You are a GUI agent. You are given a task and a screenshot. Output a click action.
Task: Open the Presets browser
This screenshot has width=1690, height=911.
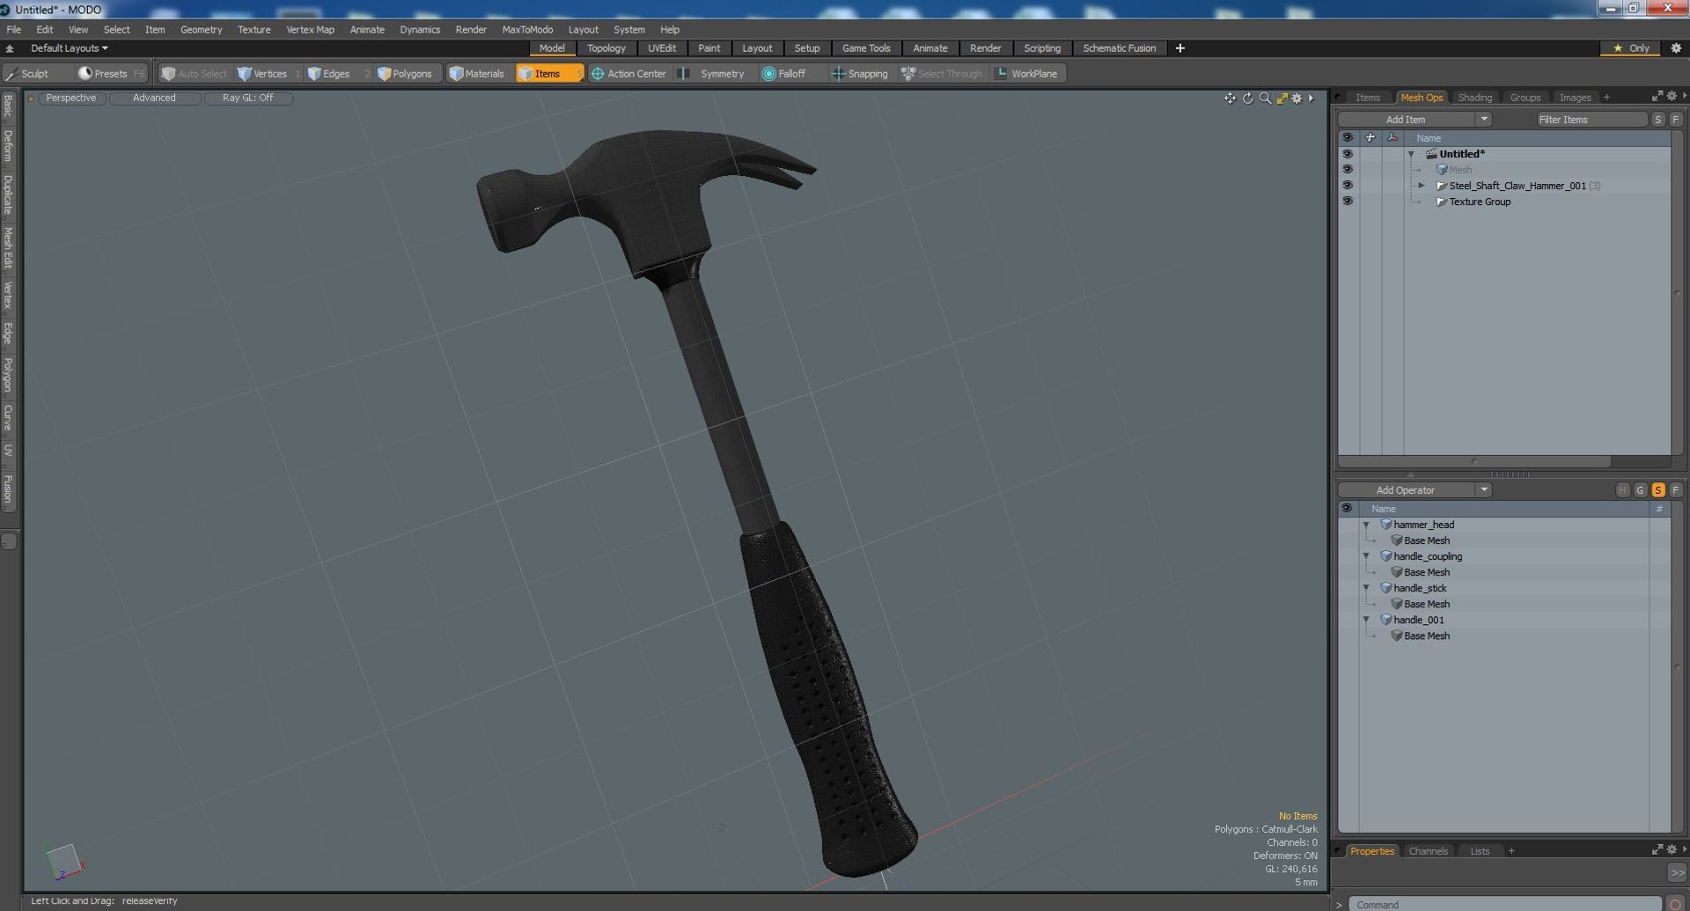tap(110, 74)
